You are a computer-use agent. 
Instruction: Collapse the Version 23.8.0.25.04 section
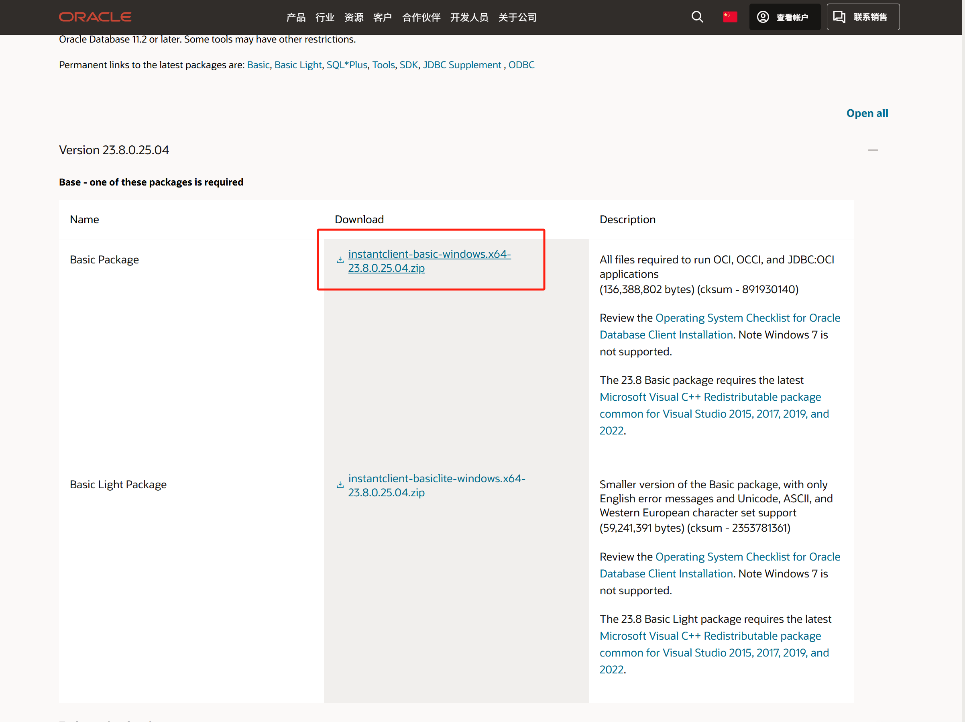873,150
